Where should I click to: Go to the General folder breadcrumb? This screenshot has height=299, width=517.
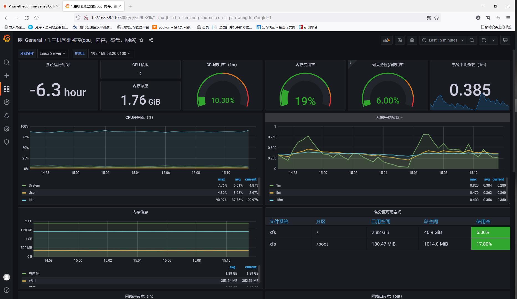point(34,40)
